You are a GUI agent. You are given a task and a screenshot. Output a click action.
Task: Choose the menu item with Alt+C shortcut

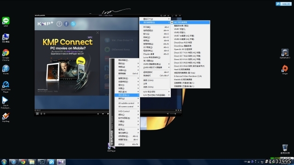click(x=155, y=27)
